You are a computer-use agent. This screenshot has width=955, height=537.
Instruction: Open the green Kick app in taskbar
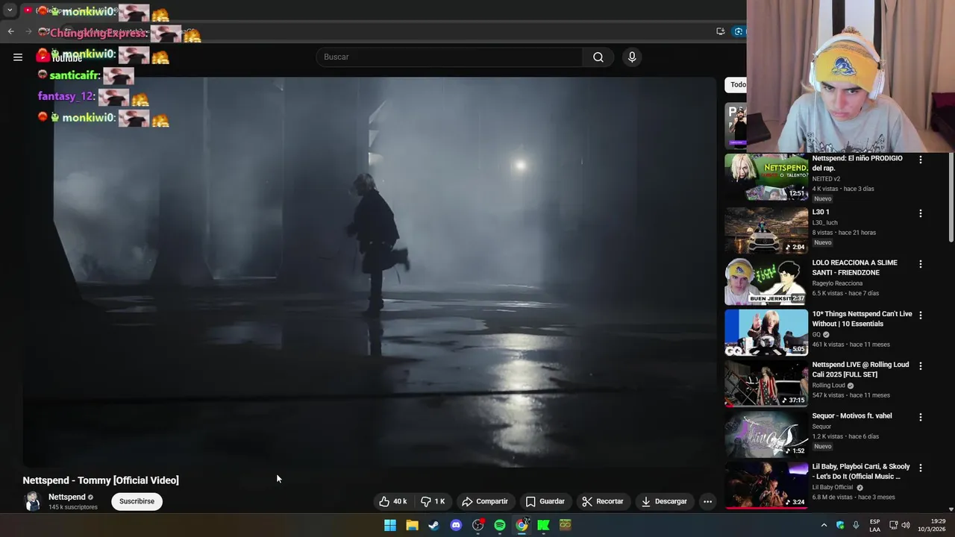[544, 525]
